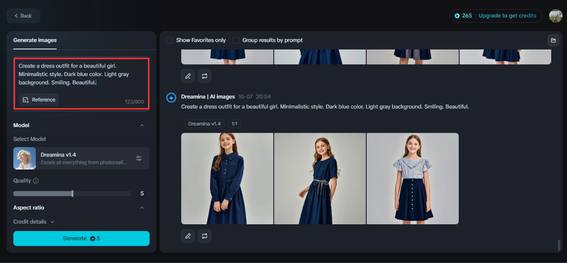The height and width of the screenshot is (263, 567).
Task: Enable Show Favorites only checkbox
Action: coord(170,40)
